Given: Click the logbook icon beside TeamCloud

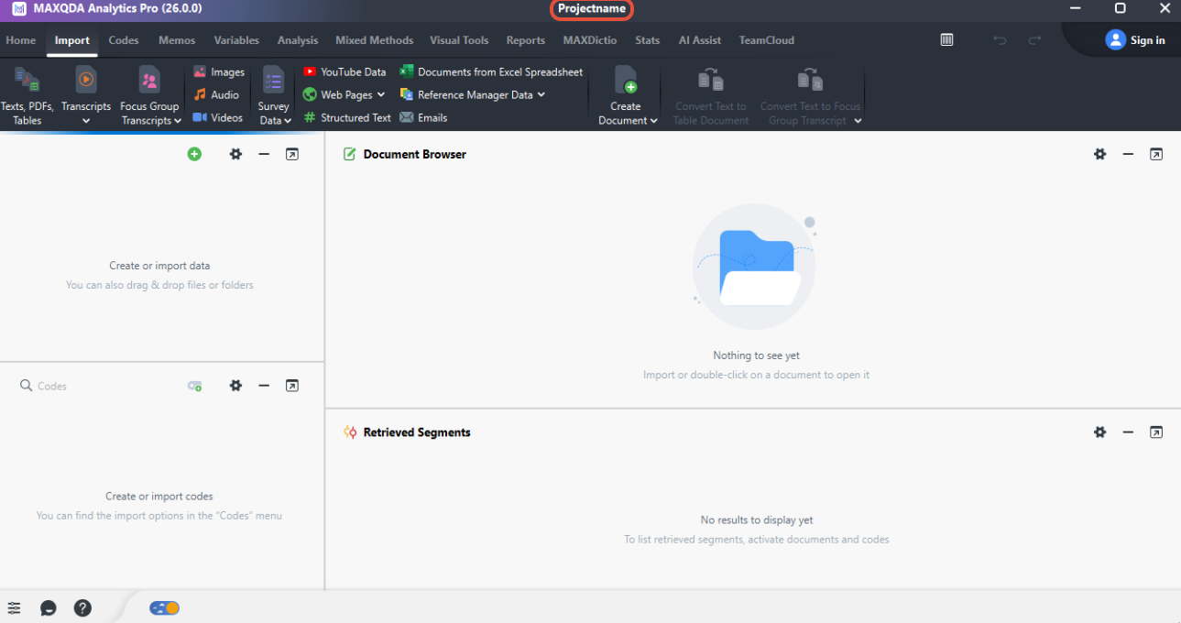Looking at the screenshot, I should [947, 40].
